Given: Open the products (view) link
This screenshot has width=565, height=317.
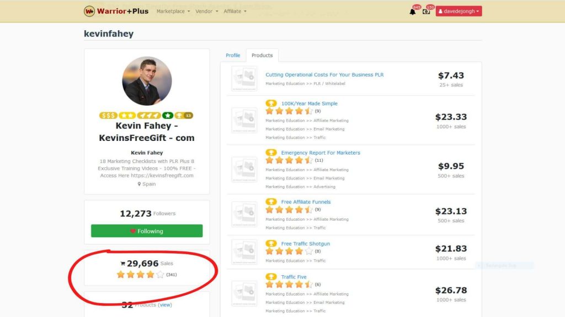Looking at the screenshot, I should 165,305.
